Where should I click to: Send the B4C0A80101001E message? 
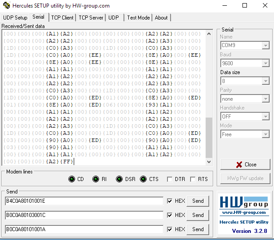(198, 201)
